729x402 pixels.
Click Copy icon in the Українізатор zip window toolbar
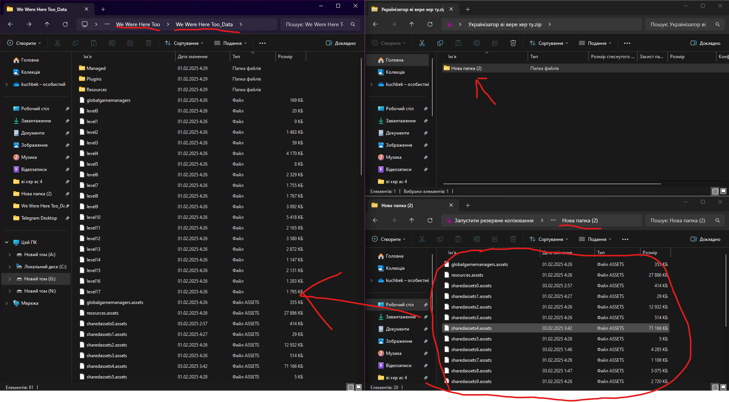(440, 43)
